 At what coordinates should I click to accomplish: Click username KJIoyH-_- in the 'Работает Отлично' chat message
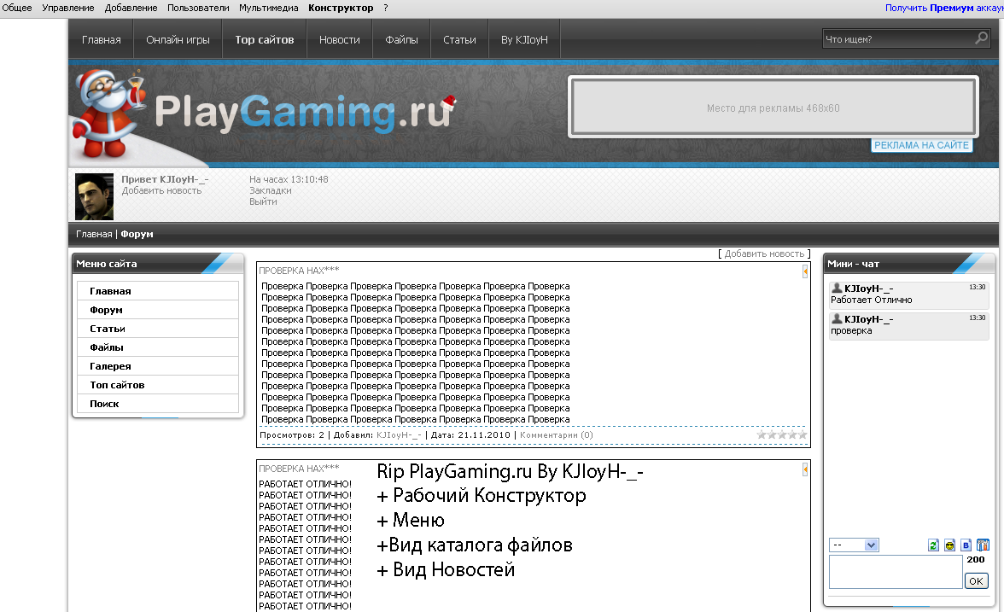coord(869,289)
